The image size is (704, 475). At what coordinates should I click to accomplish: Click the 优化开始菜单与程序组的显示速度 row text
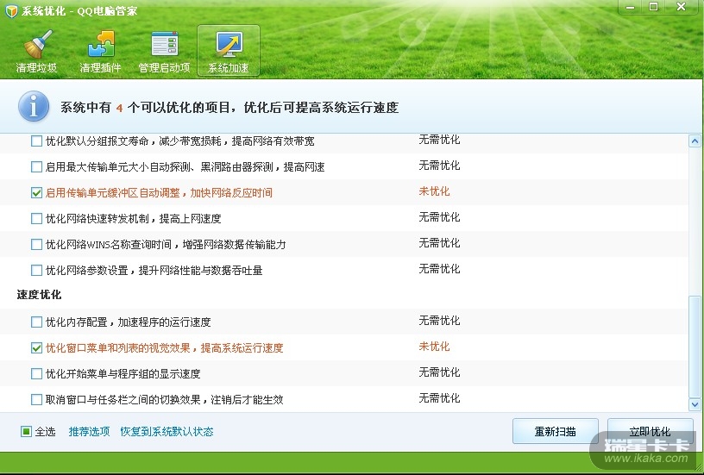123,373
